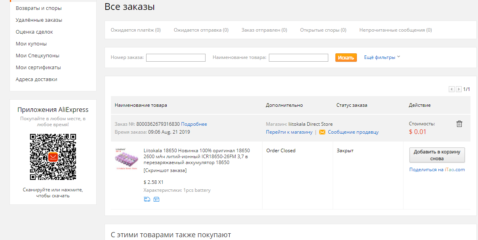Click the AliExpress app QR code
Image resolution: width=478 pixels, height=240 pixels.
53,157
